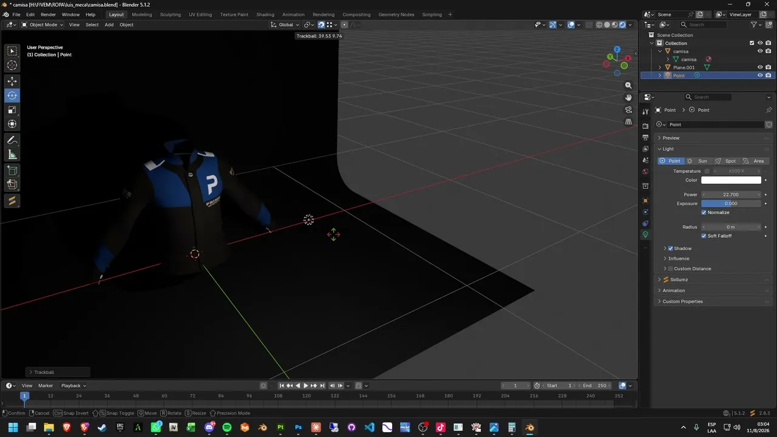Switch to the Geometry Nodes workspace tab
The height and width of the screenshot is (437, 777).
396,15
